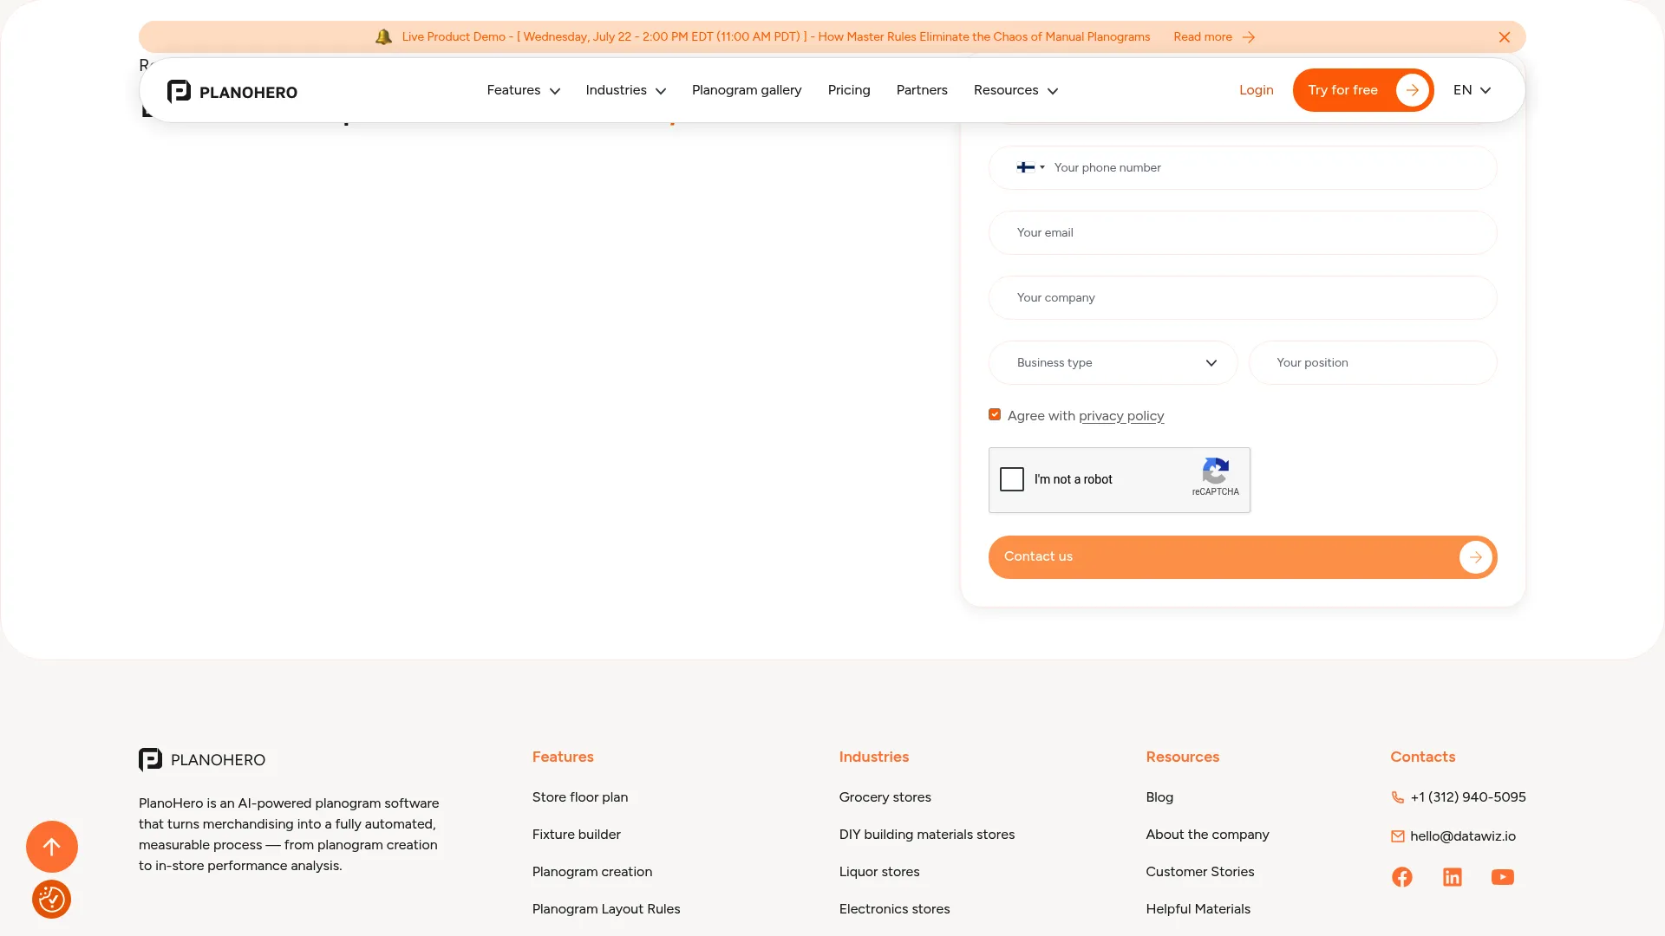Go to Liquor stores link

pos(879,872)
